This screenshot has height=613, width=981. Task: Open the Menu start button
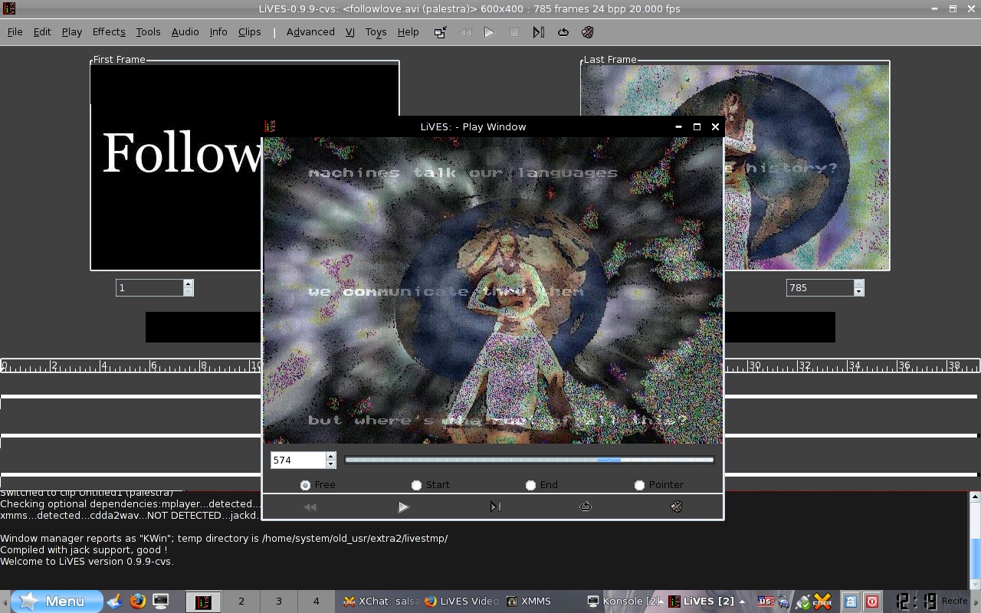(57, 602)
